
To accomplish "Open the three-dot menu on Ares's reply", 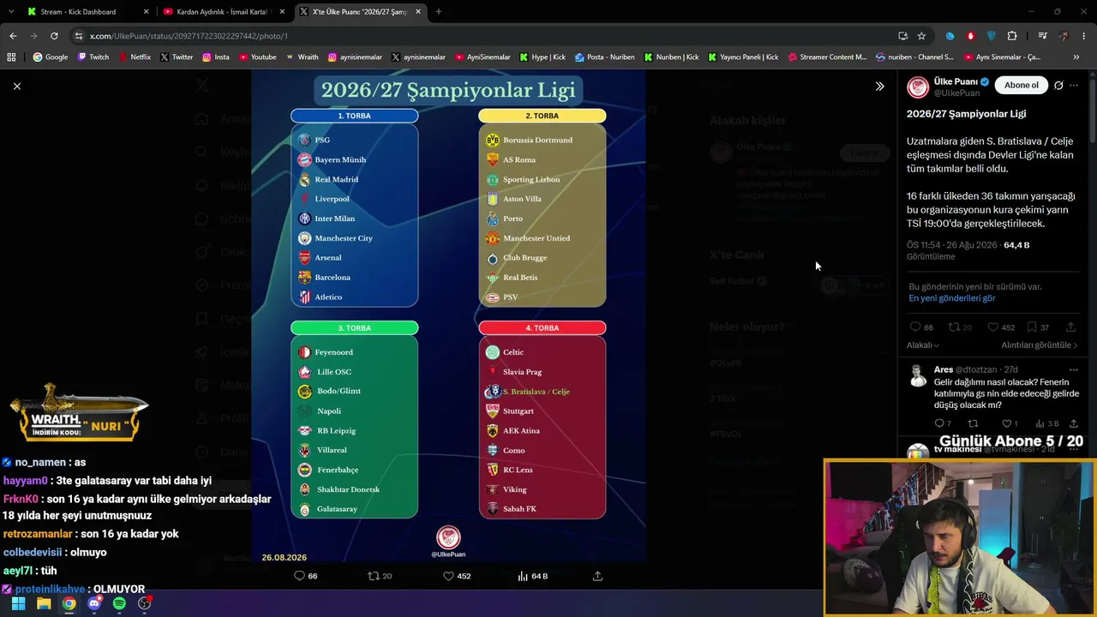I will click(x=1074, y=369).
